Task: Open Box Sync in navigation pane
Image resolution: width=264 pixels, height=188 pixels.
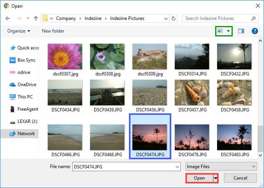Action: [26, 60]
